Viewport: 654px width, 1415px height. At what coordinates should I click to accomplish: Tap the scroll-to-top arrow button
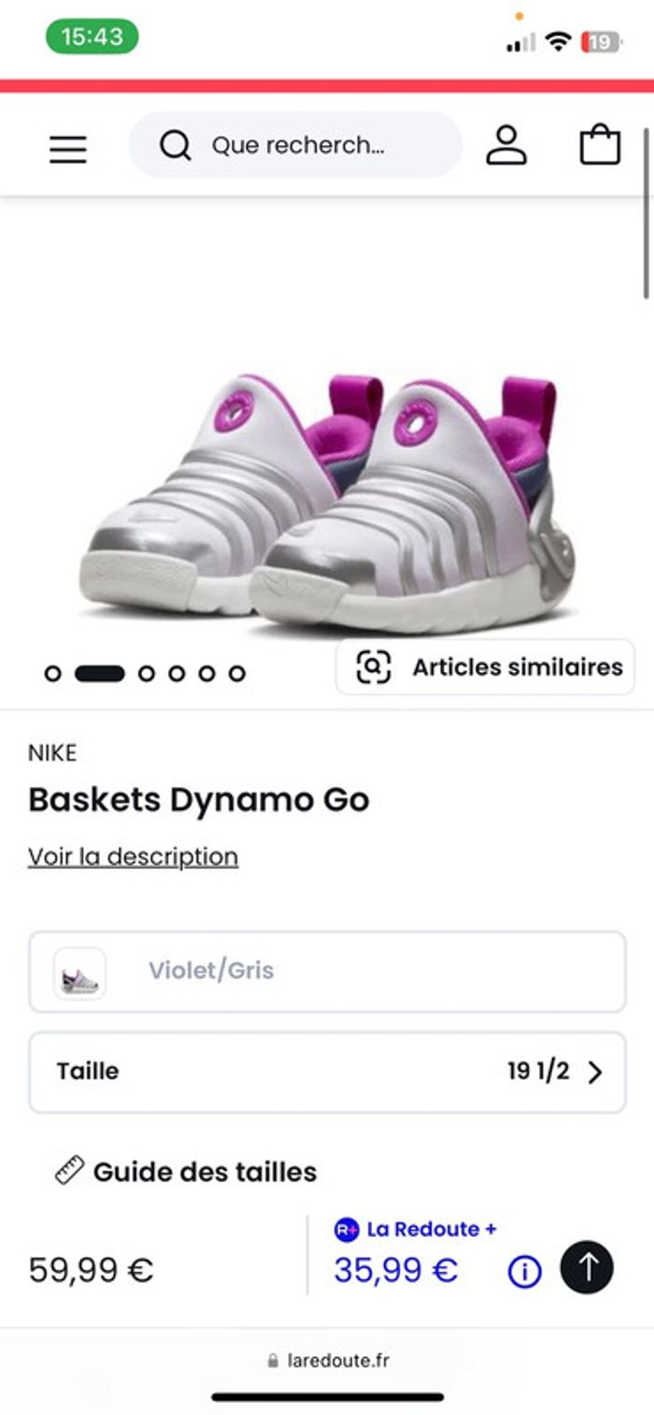587,1267
